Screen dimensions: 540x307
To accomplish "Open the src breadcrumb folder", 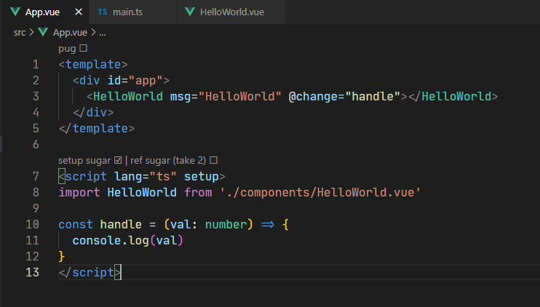I will point(20,33).
